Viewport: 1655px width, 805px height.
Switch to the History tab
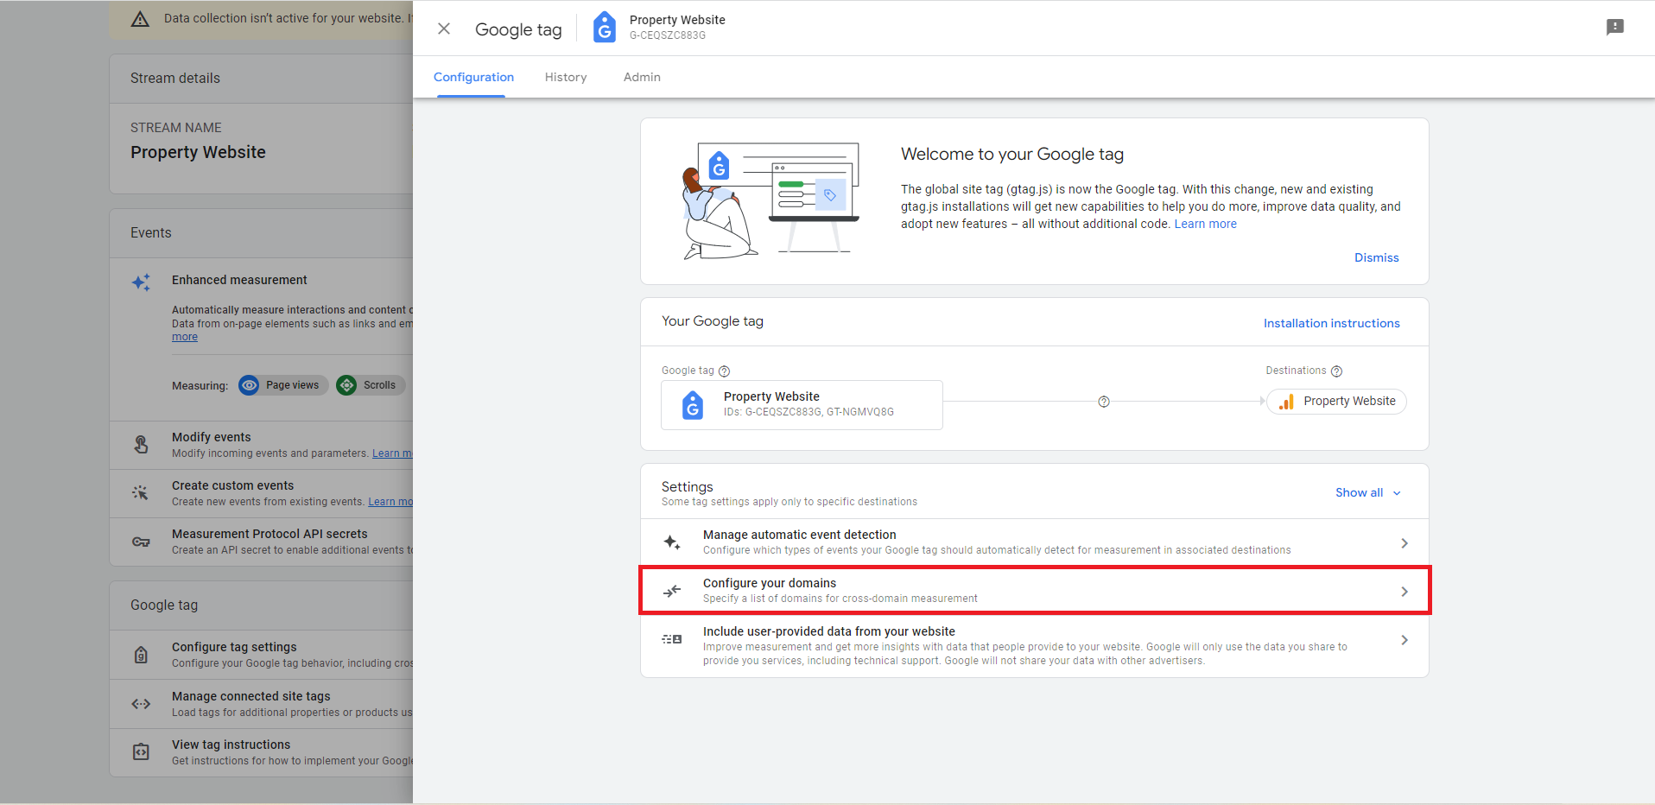pos(566,77)
